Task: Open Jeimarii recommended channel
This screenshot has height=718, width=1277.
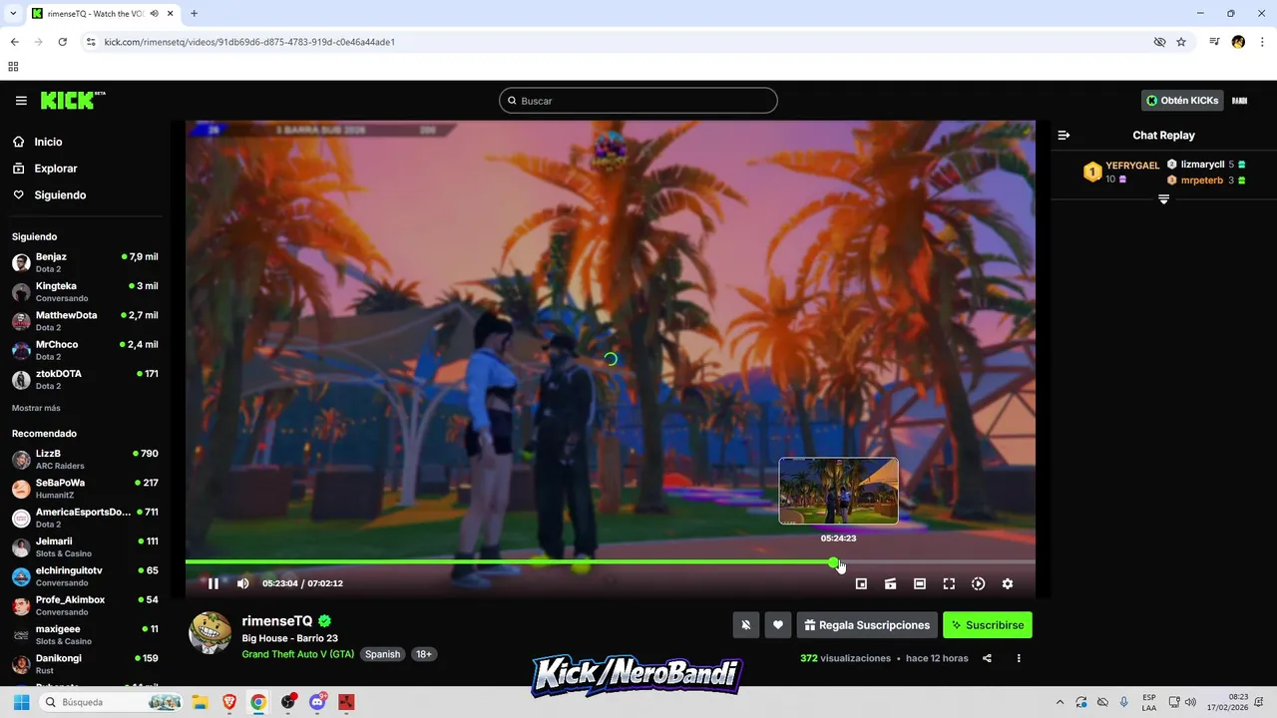Action: coord(84,547)
